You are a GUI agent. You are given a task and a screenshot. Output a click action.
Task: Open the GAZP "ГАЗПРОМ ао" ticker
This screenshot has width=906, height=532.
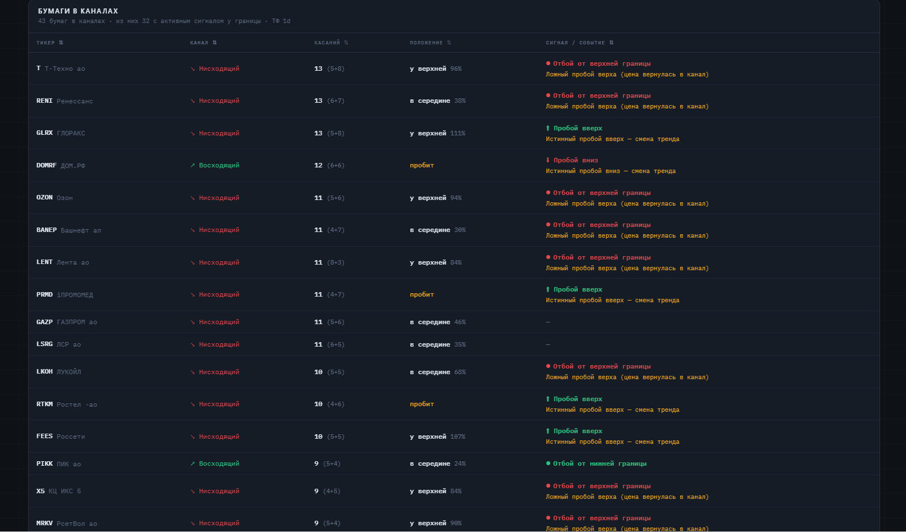pyautogui.click(x=67, y=322)
